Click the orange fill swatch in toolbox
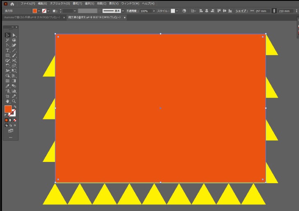 pyautogui.click(x=8, y=109)
